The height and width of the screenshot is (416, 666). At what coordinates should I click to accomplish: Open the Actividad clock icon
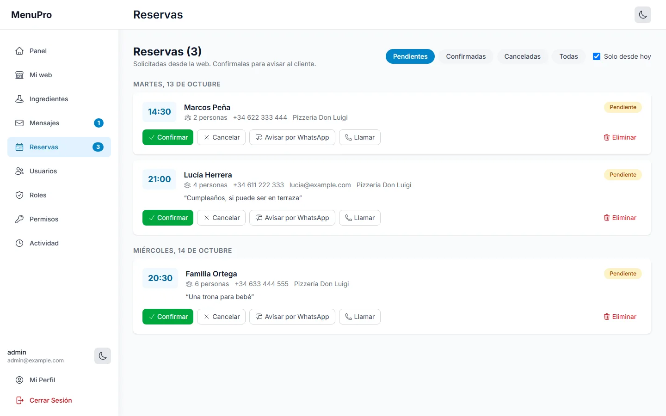click(19, 243)
